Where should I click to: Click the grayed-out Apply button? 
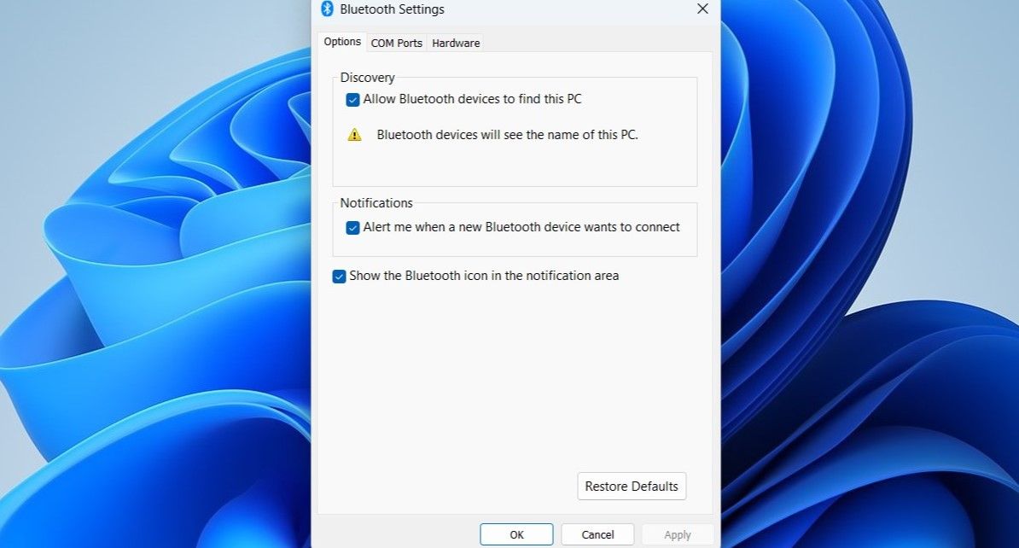tap(678, 533)
